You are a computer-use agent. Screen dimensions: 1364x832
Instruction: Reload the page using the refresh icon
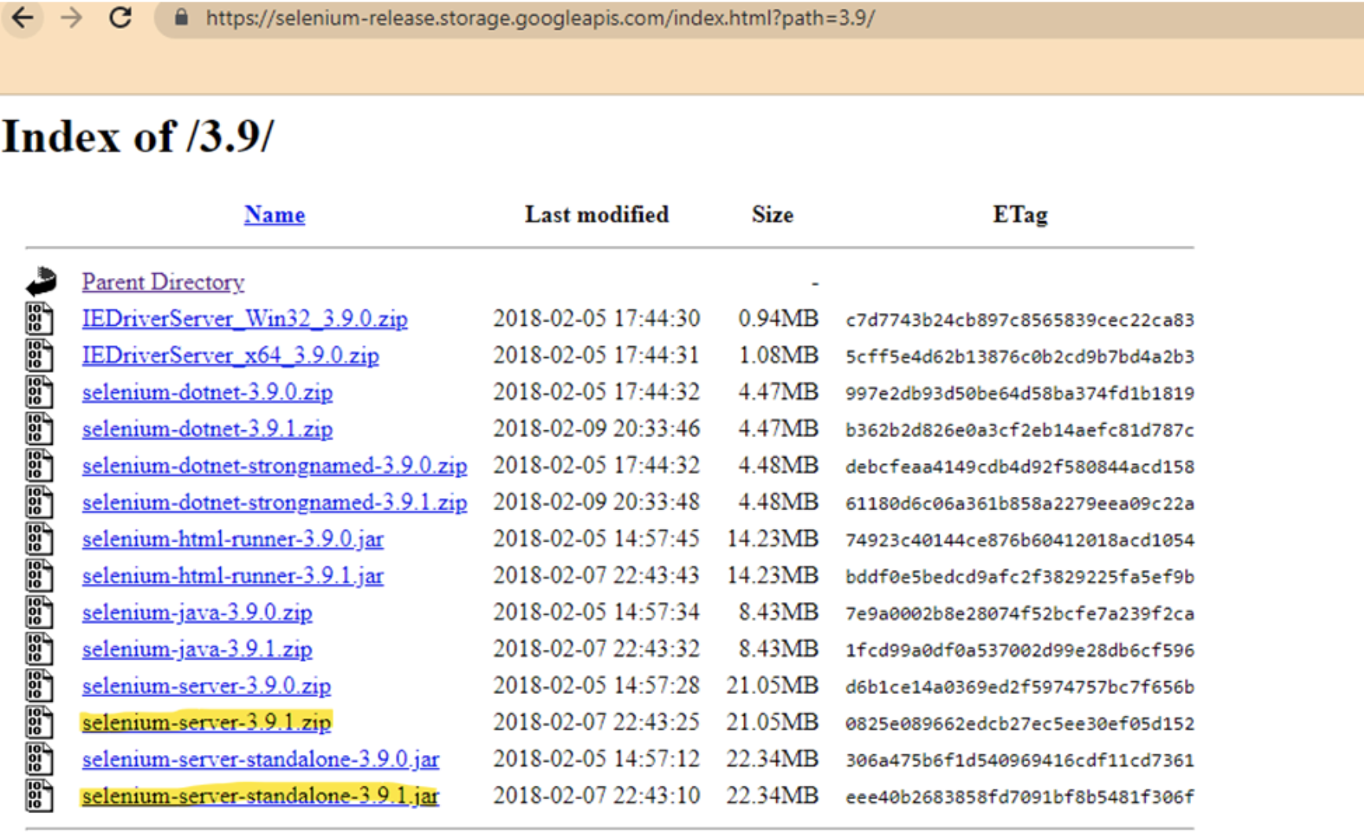[x=122, y=17]
